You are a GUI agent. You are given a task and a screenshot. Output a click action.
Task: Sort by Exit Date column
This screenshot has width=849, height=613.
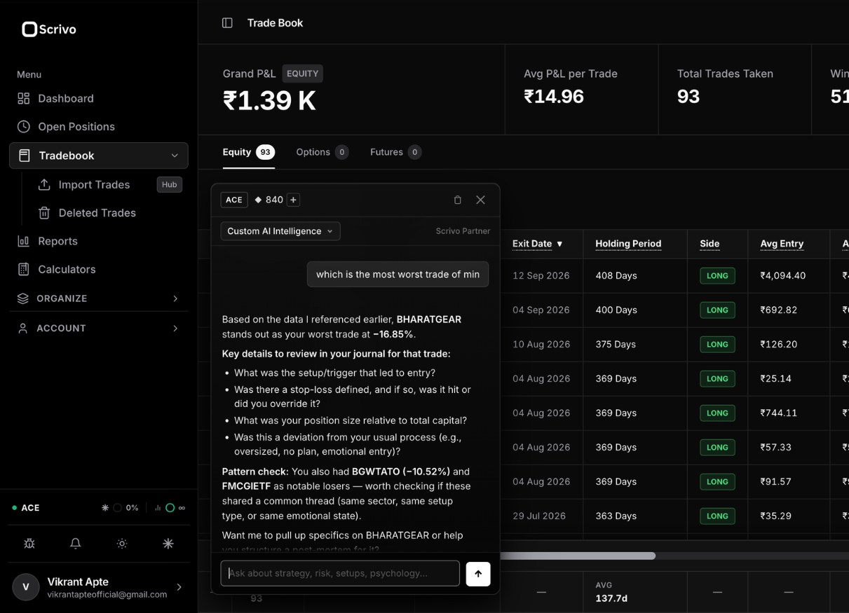pyautogui.click(x=538, y=244)
